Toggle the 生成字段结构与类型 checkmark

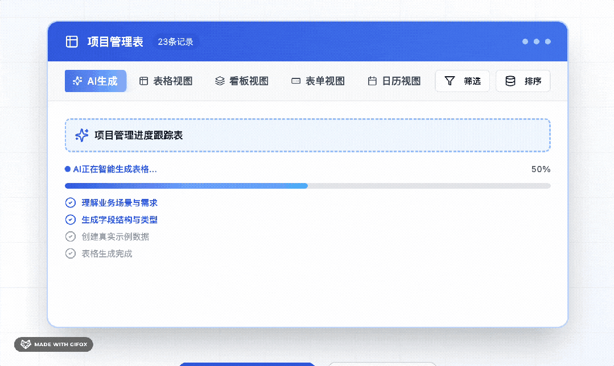click(x=71, y=219)
